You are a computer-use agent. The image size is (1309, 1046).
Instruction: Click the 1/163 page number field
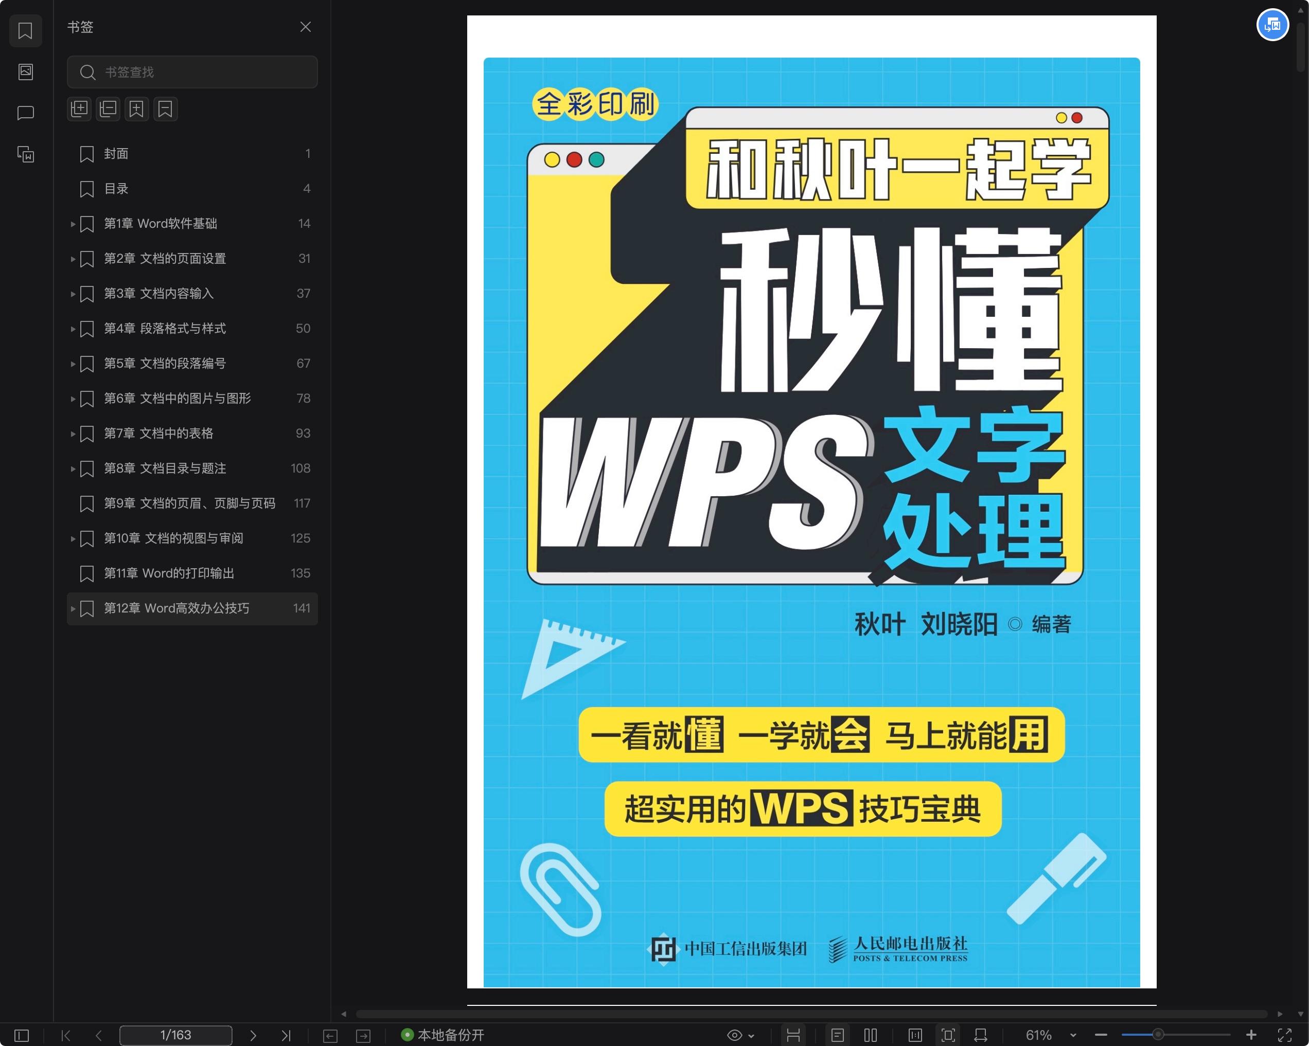pyautogui.click(x=175, y=1035)
